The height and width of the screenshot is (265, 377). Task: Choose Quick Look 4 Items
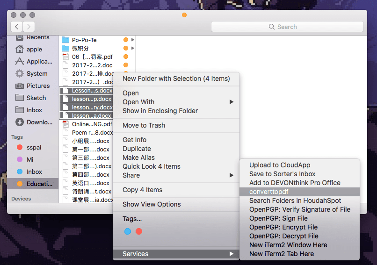176,166
